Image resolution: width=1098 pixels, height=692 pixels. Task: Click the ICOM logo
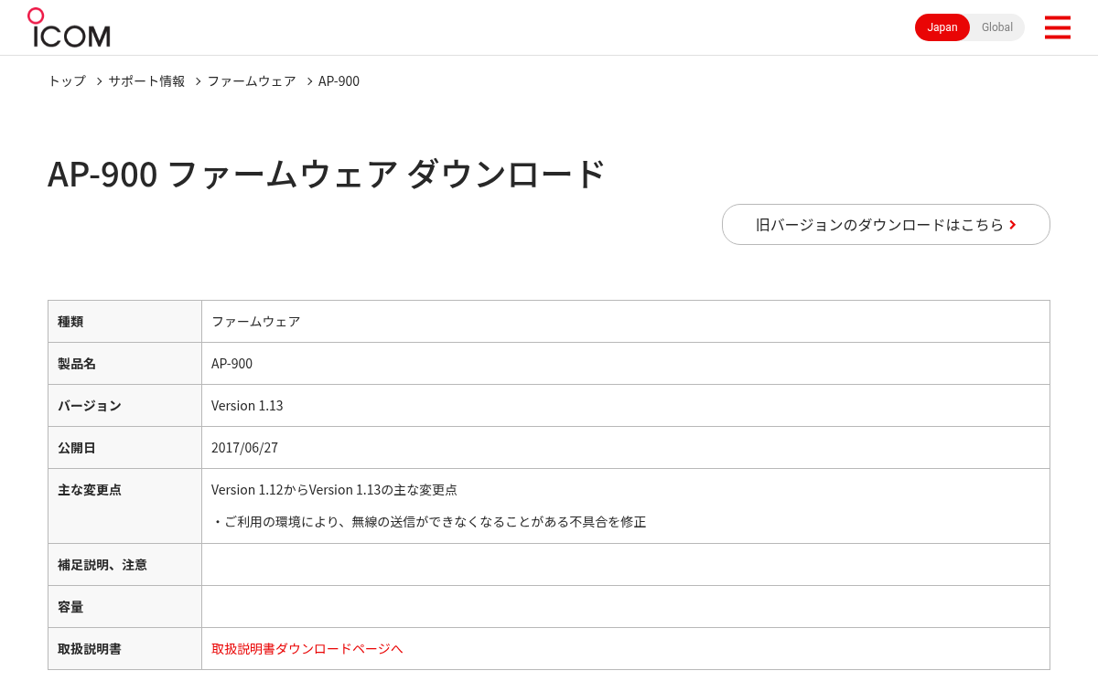point(69,27)
